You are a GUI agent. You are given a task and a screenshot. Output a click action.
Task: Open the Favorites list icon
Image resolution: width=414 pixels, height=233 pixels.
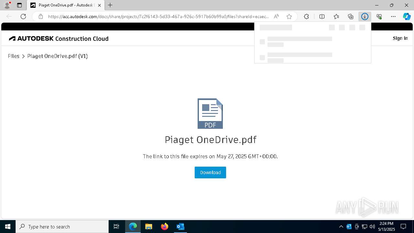click(x=336, y=17)
